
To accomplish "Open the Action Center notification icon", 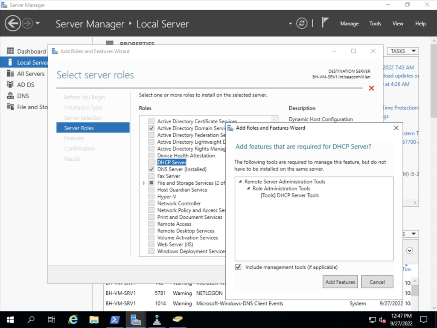I will tap(424, 319).
